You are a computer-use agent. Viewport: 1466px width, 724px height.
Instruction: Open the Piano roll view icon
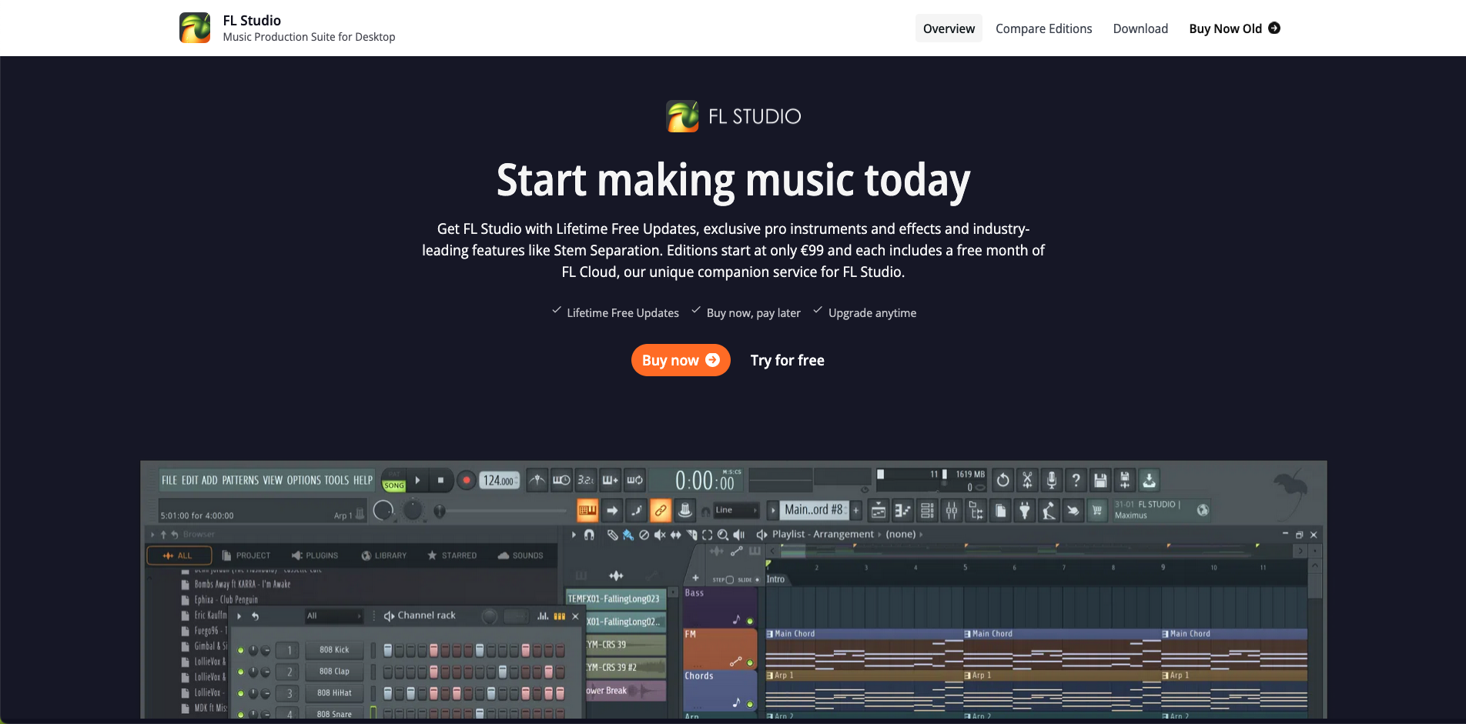[x=902, y=510]
